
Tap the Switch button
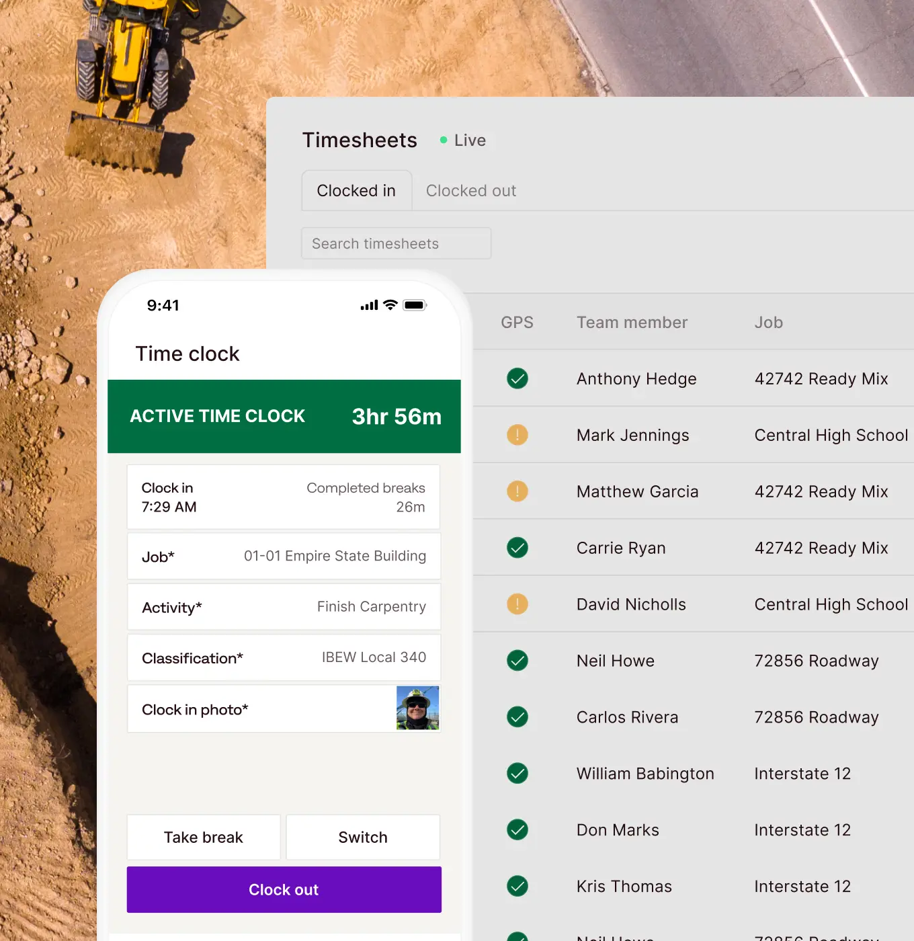(363, 837)
